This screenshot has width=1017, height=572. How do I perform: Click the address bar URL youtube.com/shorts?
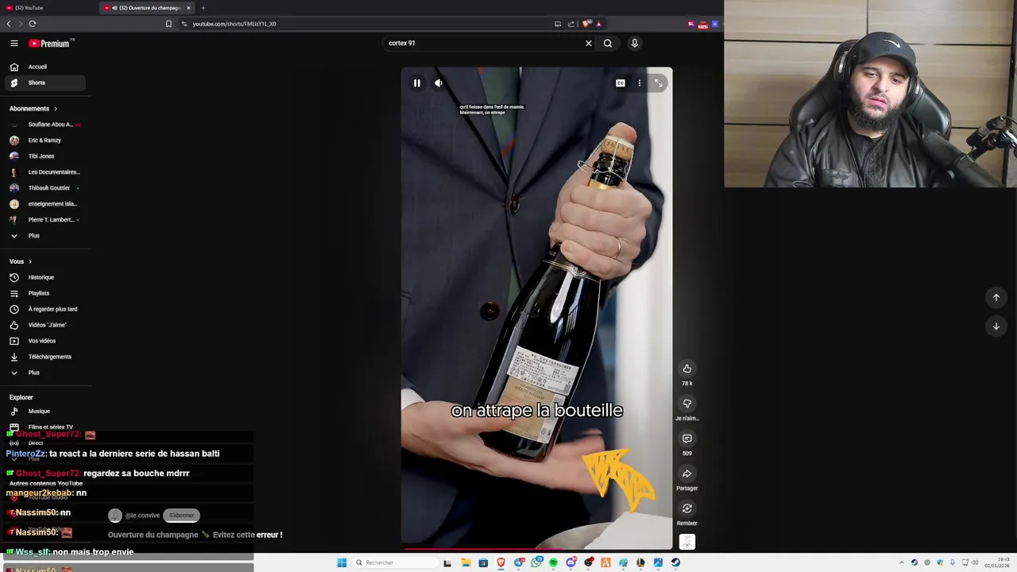point(234,24)
